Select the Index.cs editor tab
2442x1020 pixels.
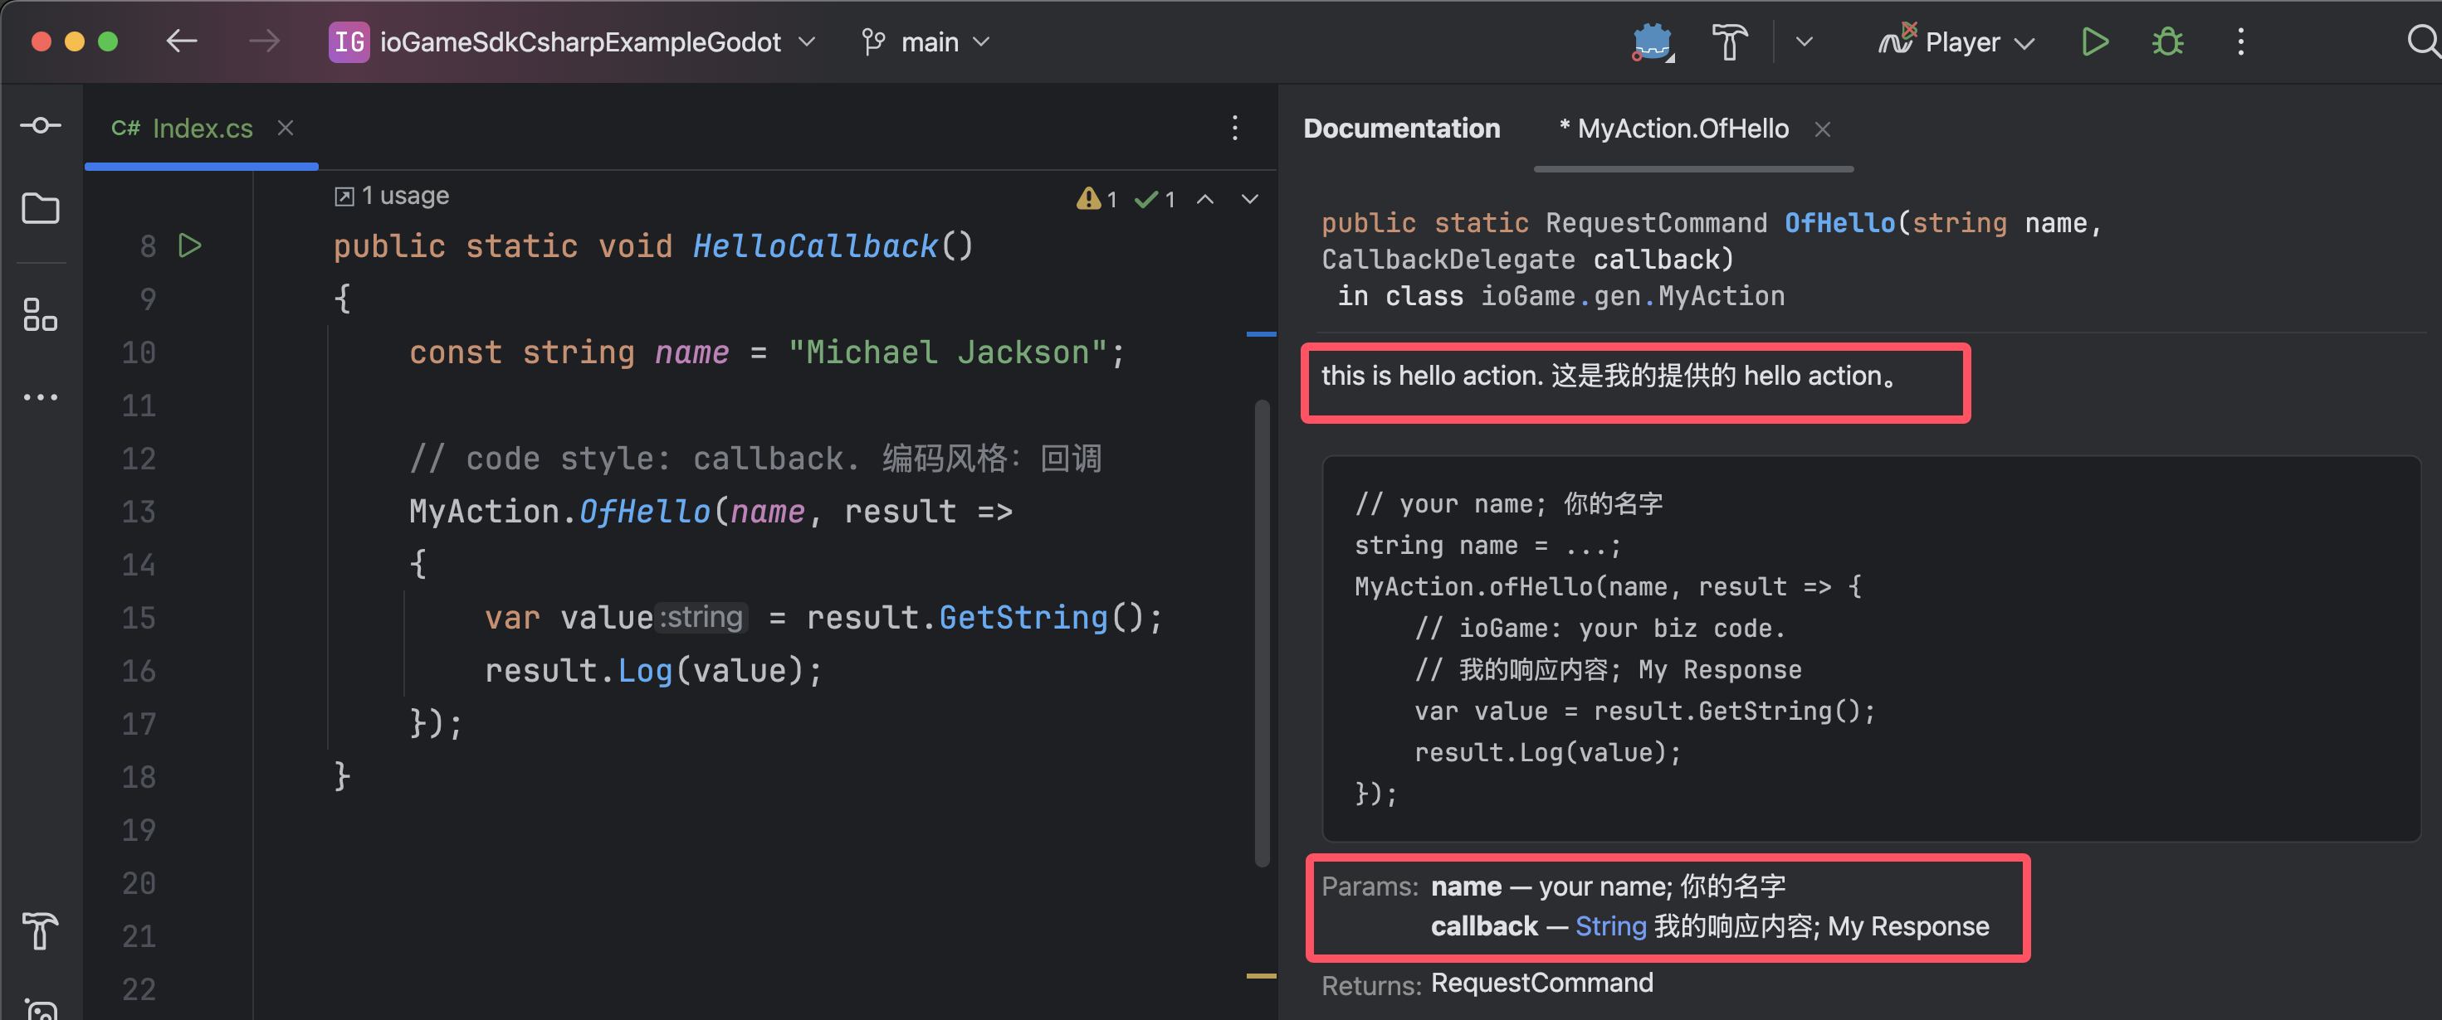pyautogui.click(x=202, y=128)
